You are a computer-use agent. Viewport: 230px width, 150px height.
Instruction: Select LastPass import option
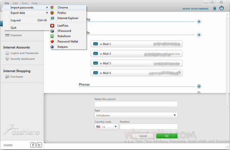[68, 26]
